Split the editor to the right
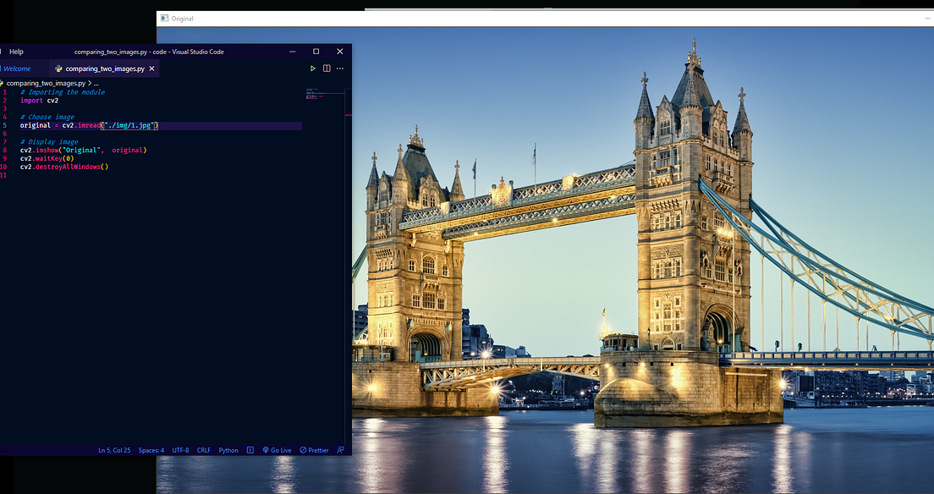The image size is (934, 494). pos(327,69)
